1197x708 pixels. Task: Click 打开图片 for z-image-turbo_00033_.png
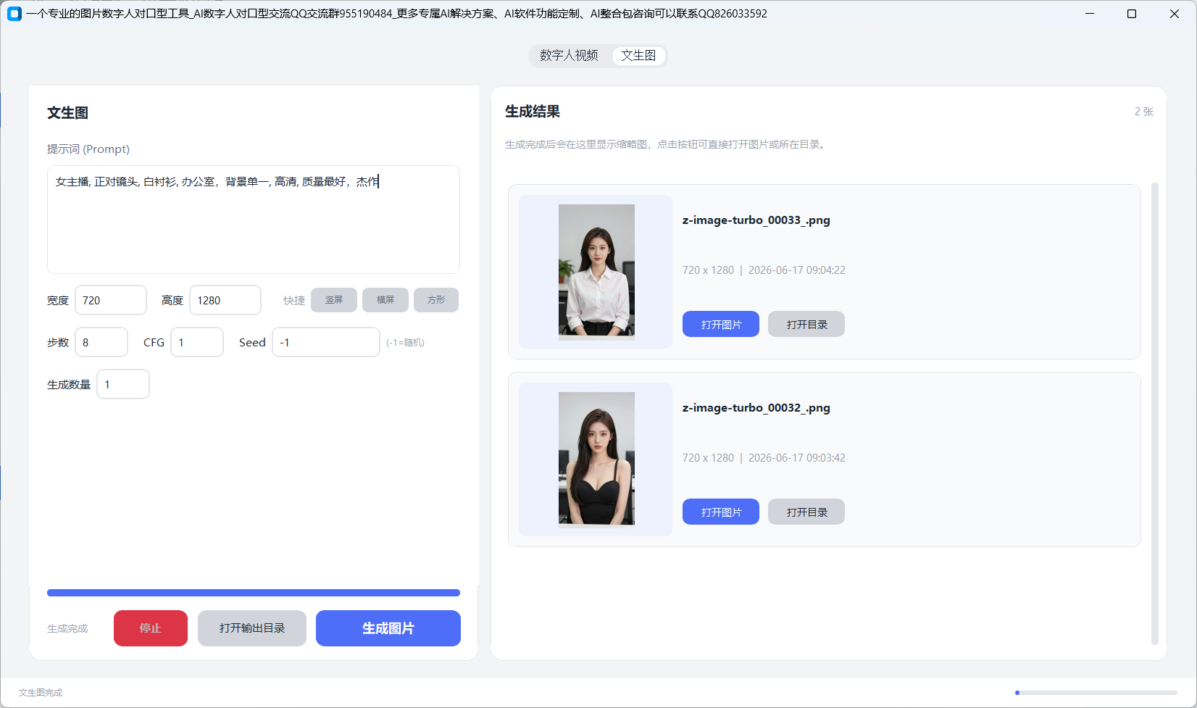721,324
